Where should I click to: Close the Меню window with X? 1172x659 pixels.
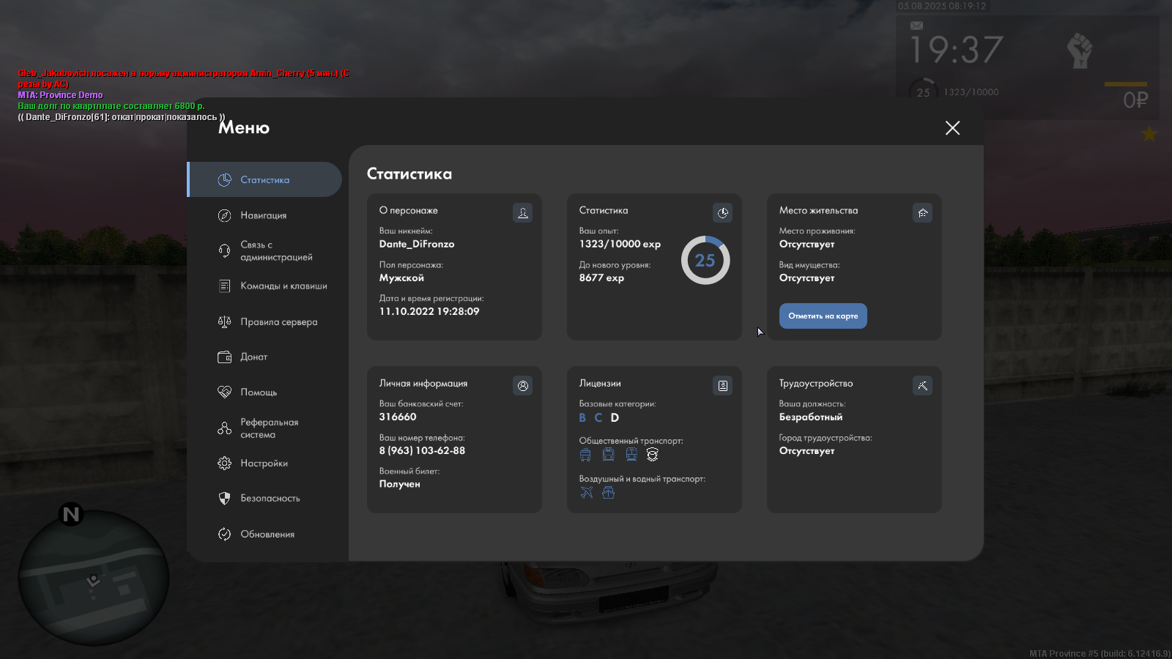(x=952, y=128)
